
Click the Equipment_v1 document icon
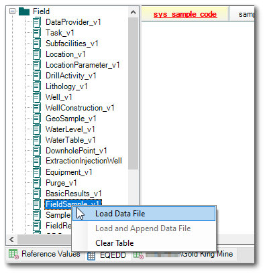(37, 172)
